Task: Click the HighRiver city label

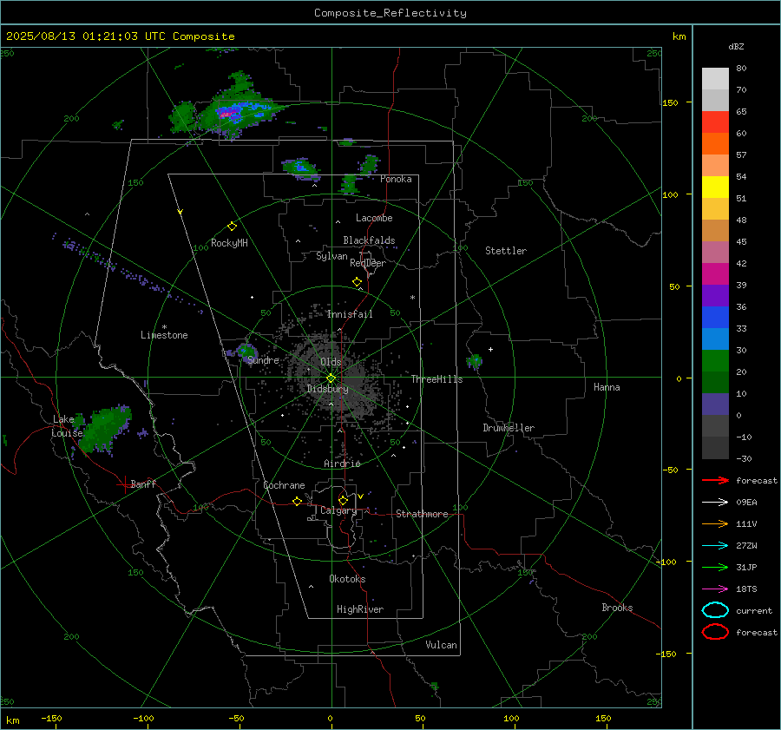Action: (359, 609)
